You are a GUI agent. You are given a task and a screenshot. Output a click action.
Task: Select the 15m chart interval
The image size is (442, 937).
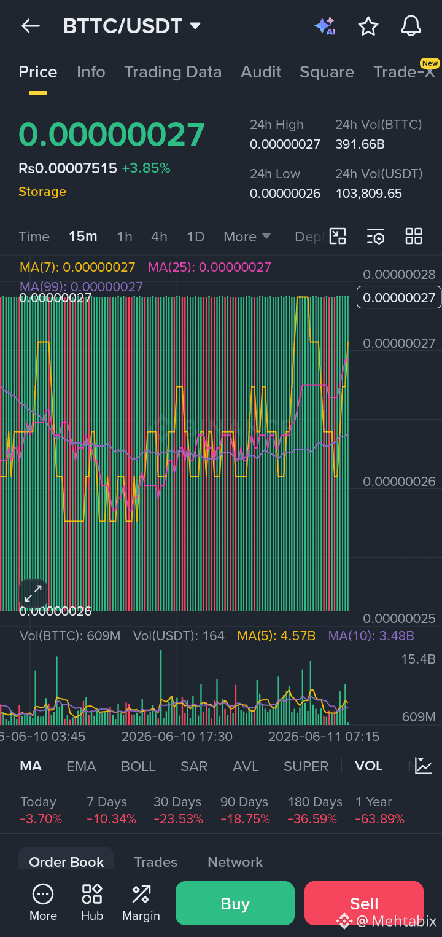pyautogui.click(x=83, y=237)
